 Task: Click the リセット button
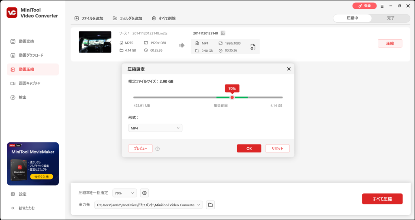(277, 148)
